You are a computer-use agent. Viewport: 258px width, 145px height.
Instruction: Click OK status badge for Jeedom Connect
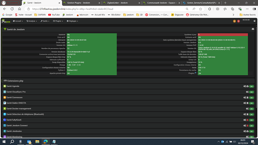point(251,126)
